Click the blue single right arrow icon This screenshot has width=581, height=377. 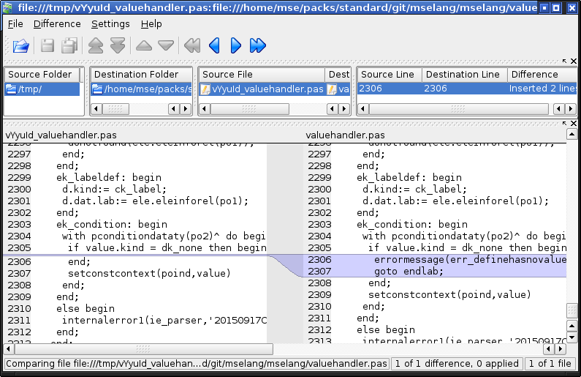pyautogui.click(x=235, y=46)
